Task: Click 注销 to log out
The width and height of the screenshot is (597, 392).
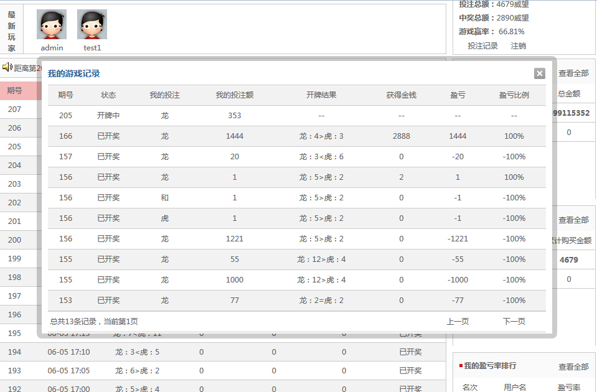Action: pyautogui.click(x=518, y=46)
